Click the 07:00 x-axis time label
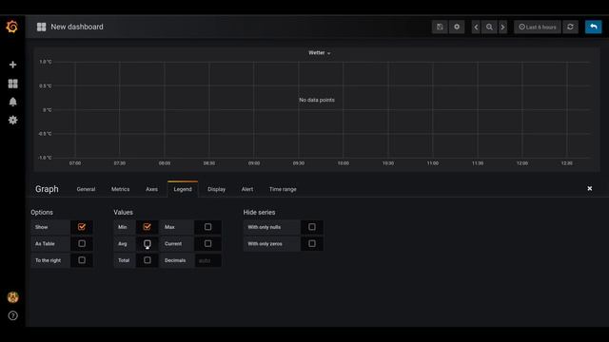The height and width of the screenshot is (342, 609). [75, 163]
